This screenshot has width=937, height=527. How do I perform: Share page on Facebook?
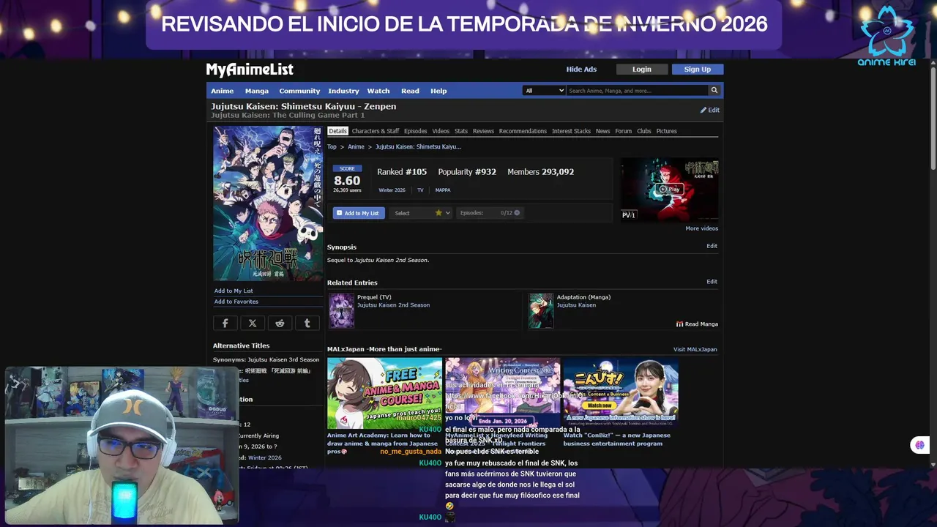pos(225,323)
